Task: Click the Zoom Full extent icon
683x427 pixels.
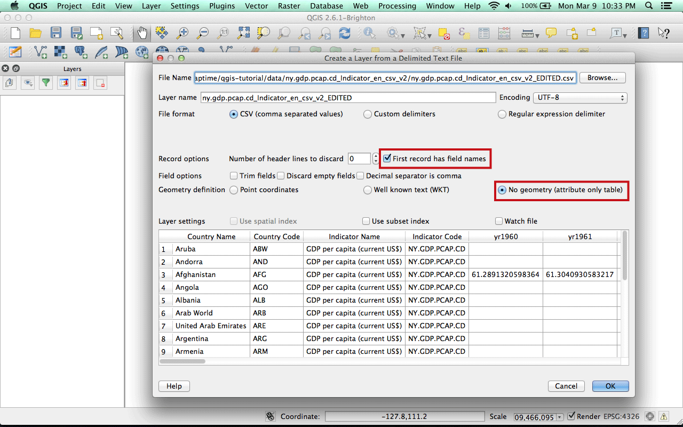Action: pos(243,33)
